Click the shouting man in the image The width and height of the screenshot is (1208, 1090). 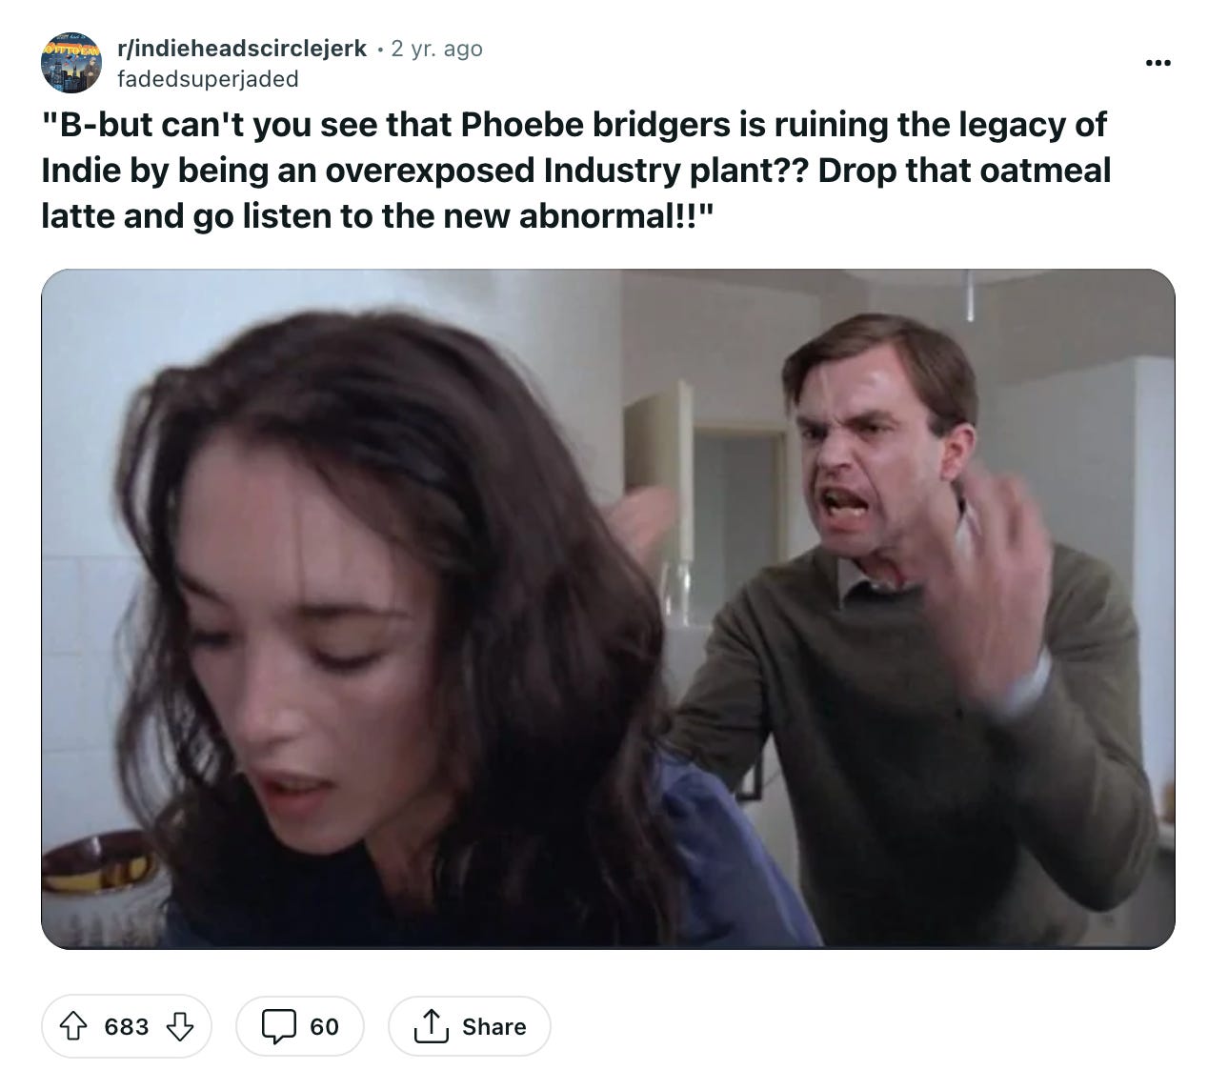coord(915,591)
